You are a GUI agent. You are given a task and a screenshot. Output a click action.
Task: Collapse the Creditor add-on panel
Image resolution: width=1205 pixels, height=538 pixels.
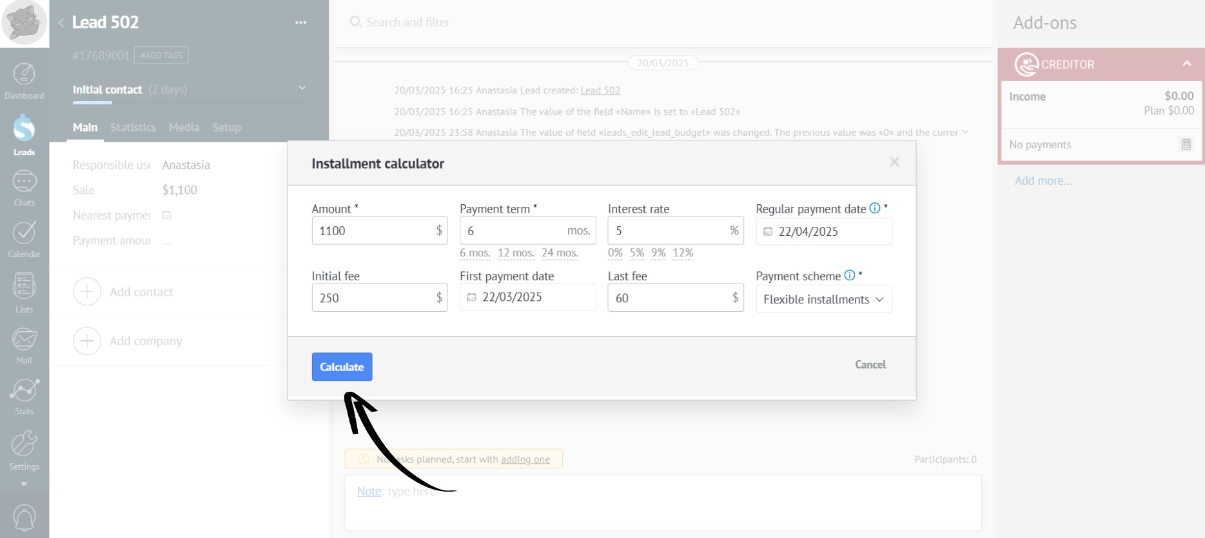(x=1186, y=64)
